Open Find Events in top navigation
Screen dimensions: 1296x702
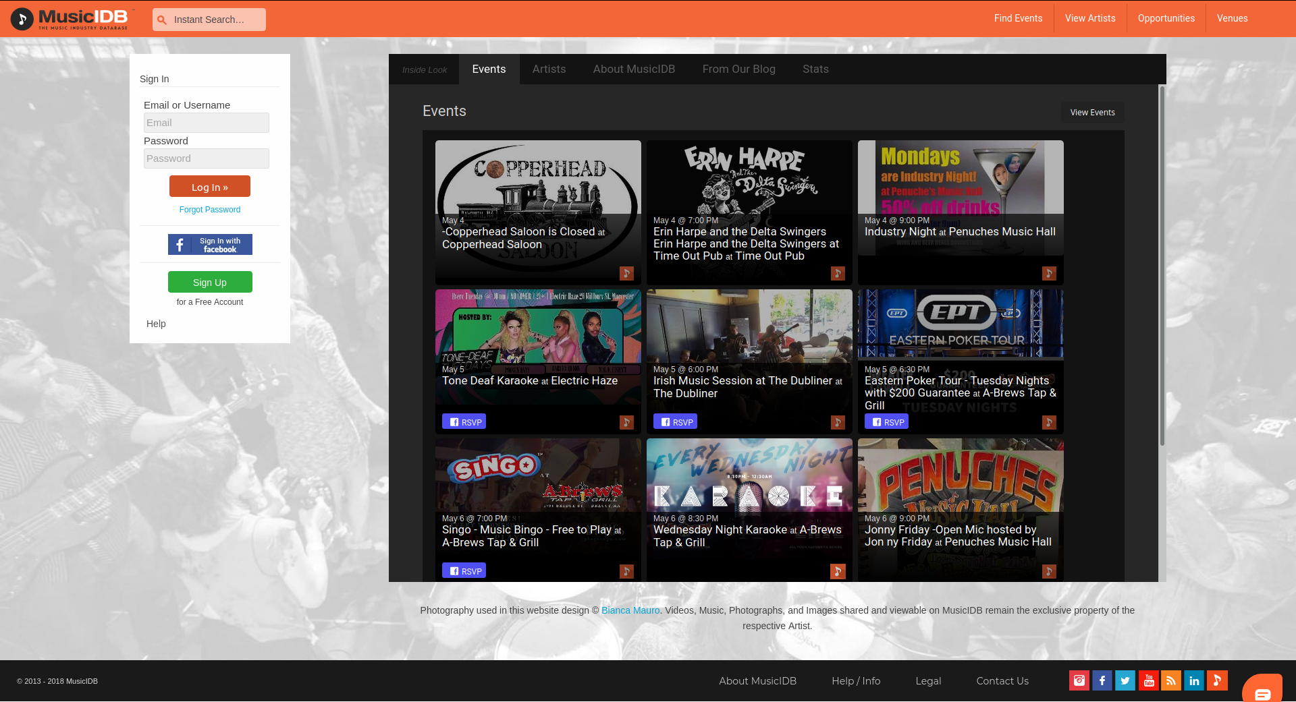(1018, 18)
